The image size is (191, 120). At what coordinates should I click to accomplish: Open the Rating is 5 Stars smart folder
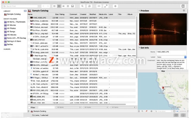coord(14,41)
